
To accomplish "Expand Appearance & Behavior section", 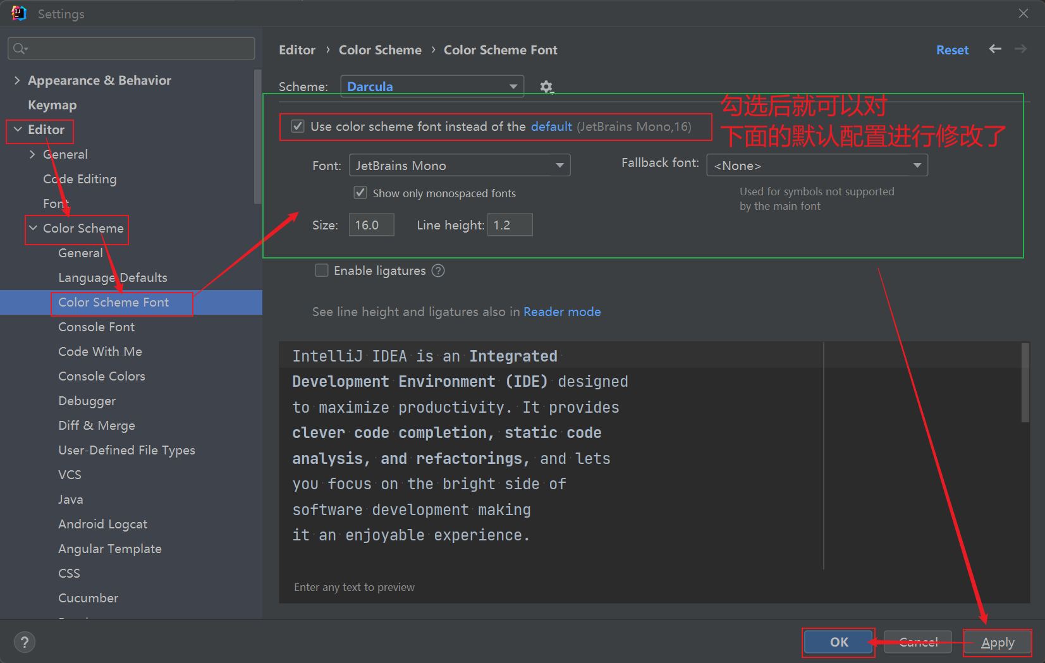I will click(17, 80).
